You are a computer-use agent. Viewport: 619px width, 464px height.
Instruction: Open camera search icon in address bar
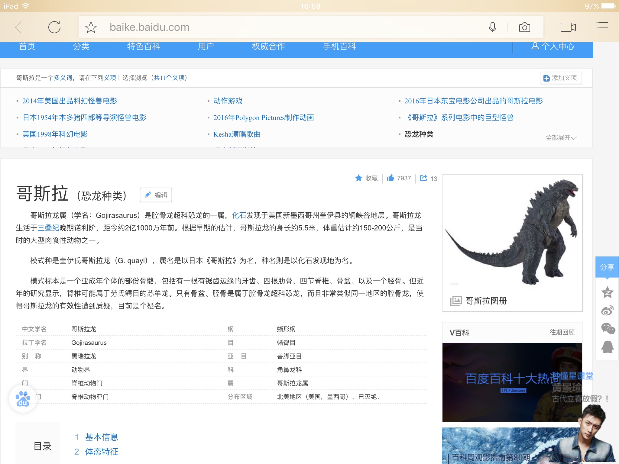coord(524,27)
